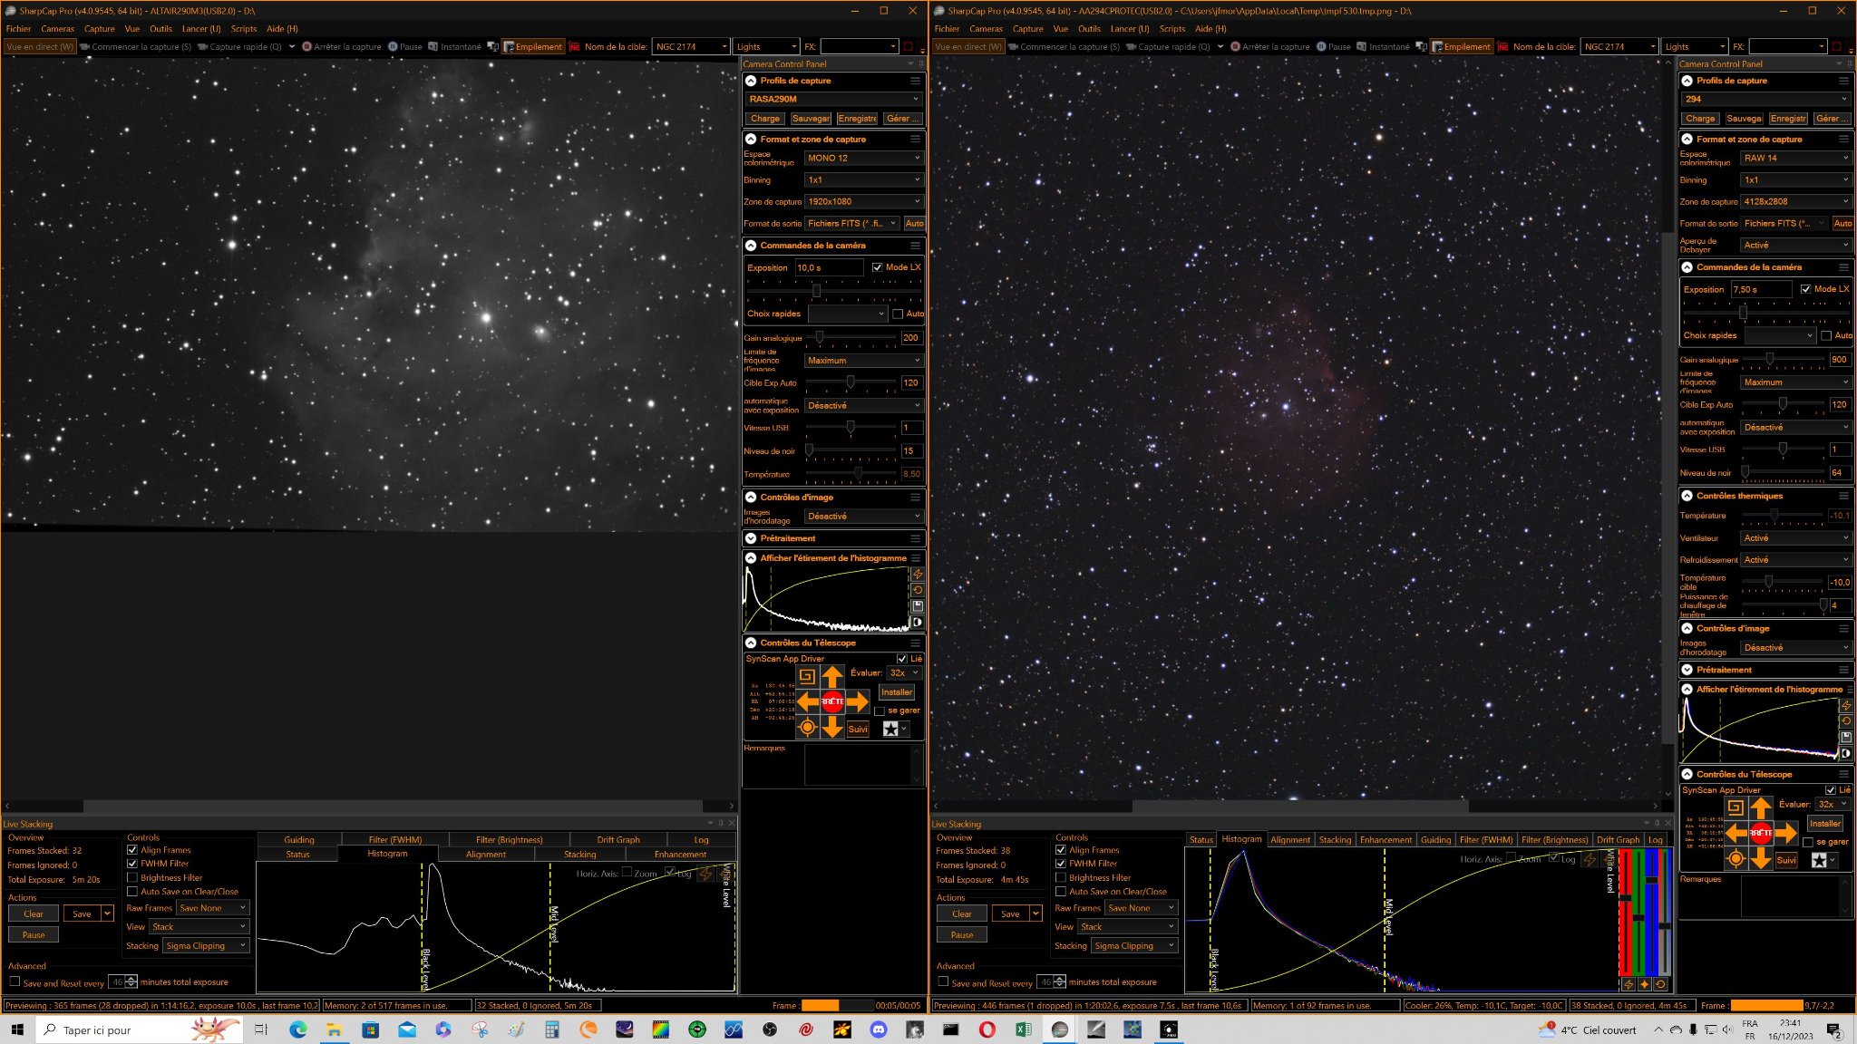
Task: Open Évaluer 32x rate dropdown in left window
Action: [x=904, y=672]
